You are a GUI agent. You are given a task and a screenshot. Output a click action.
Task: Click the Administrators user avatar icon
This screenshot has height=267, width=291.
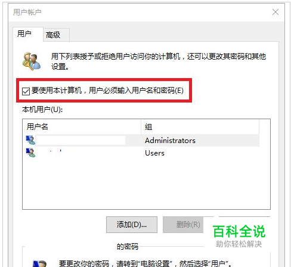30,140
